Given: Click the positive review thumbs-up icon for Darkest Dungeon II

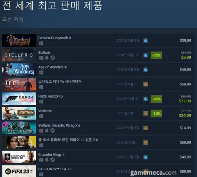Looking at the screenshot, I should point(146,40).
